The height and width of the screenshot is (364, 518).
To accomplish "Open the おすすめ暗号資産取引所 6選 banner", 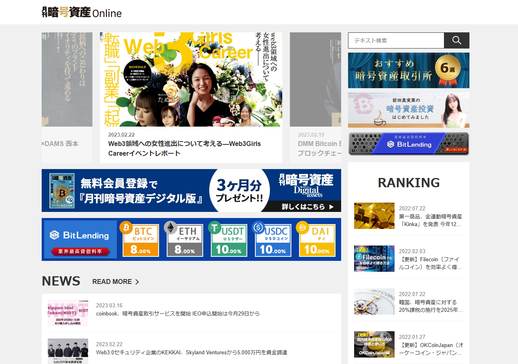I will tap(409, 70).
